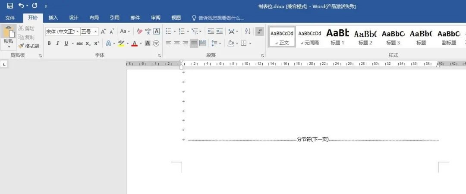Toggle italic formatting
This screenshot has height=194, width=466.
58,44
